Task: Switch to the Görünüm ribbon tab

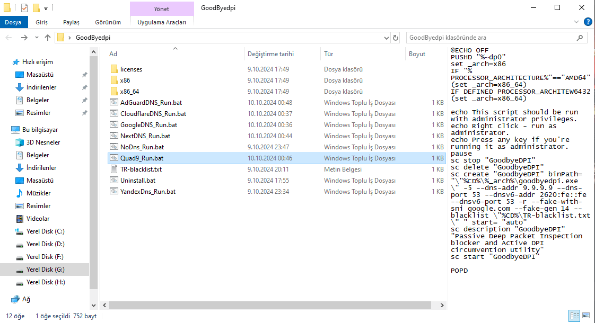Action: (108, 22)
